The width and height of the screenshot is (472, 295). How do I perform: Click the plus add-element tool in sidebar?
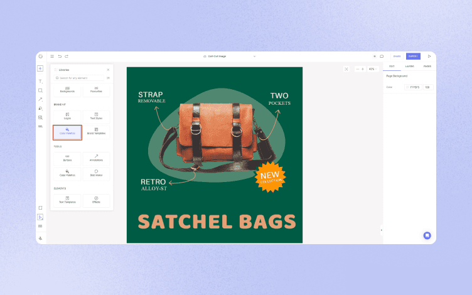40,68
